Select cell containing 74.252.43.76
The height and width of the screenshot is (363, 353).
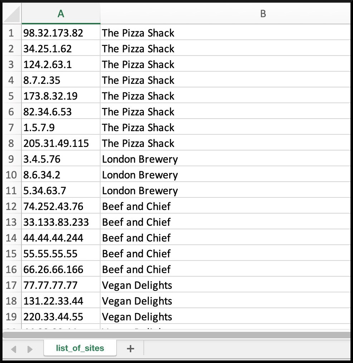pyautogui.click(x=61, y=206)
